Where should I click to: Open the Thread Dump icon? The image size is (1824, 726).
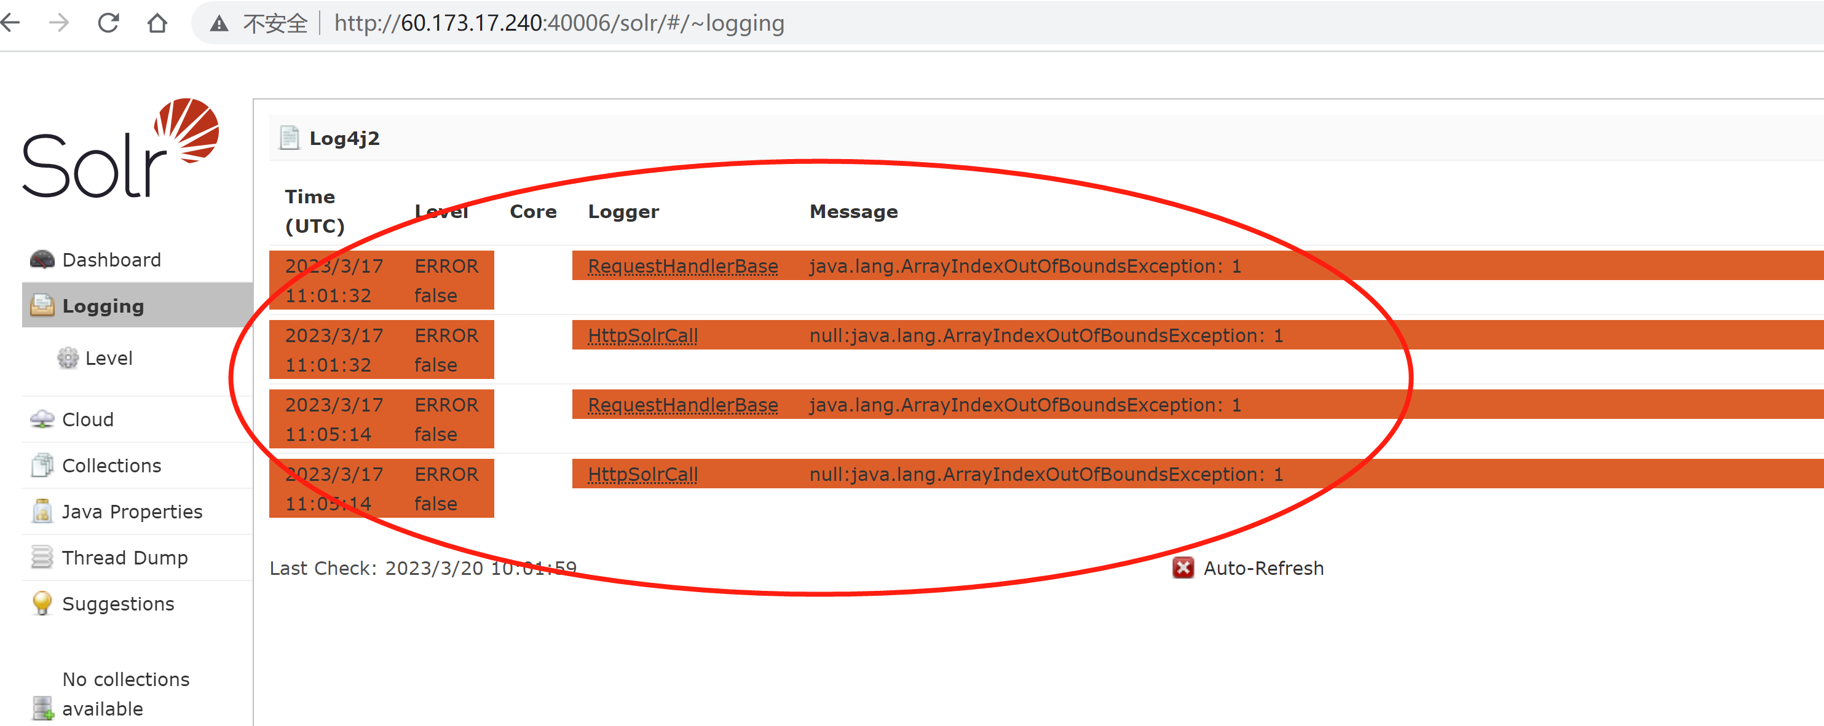point(42,557)
